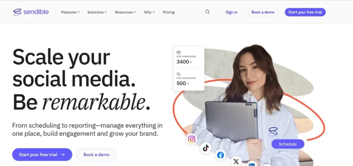Click the Sign in link
This screenshot has width=353, height=166.
pyautogui.click(x=231, y=12)
